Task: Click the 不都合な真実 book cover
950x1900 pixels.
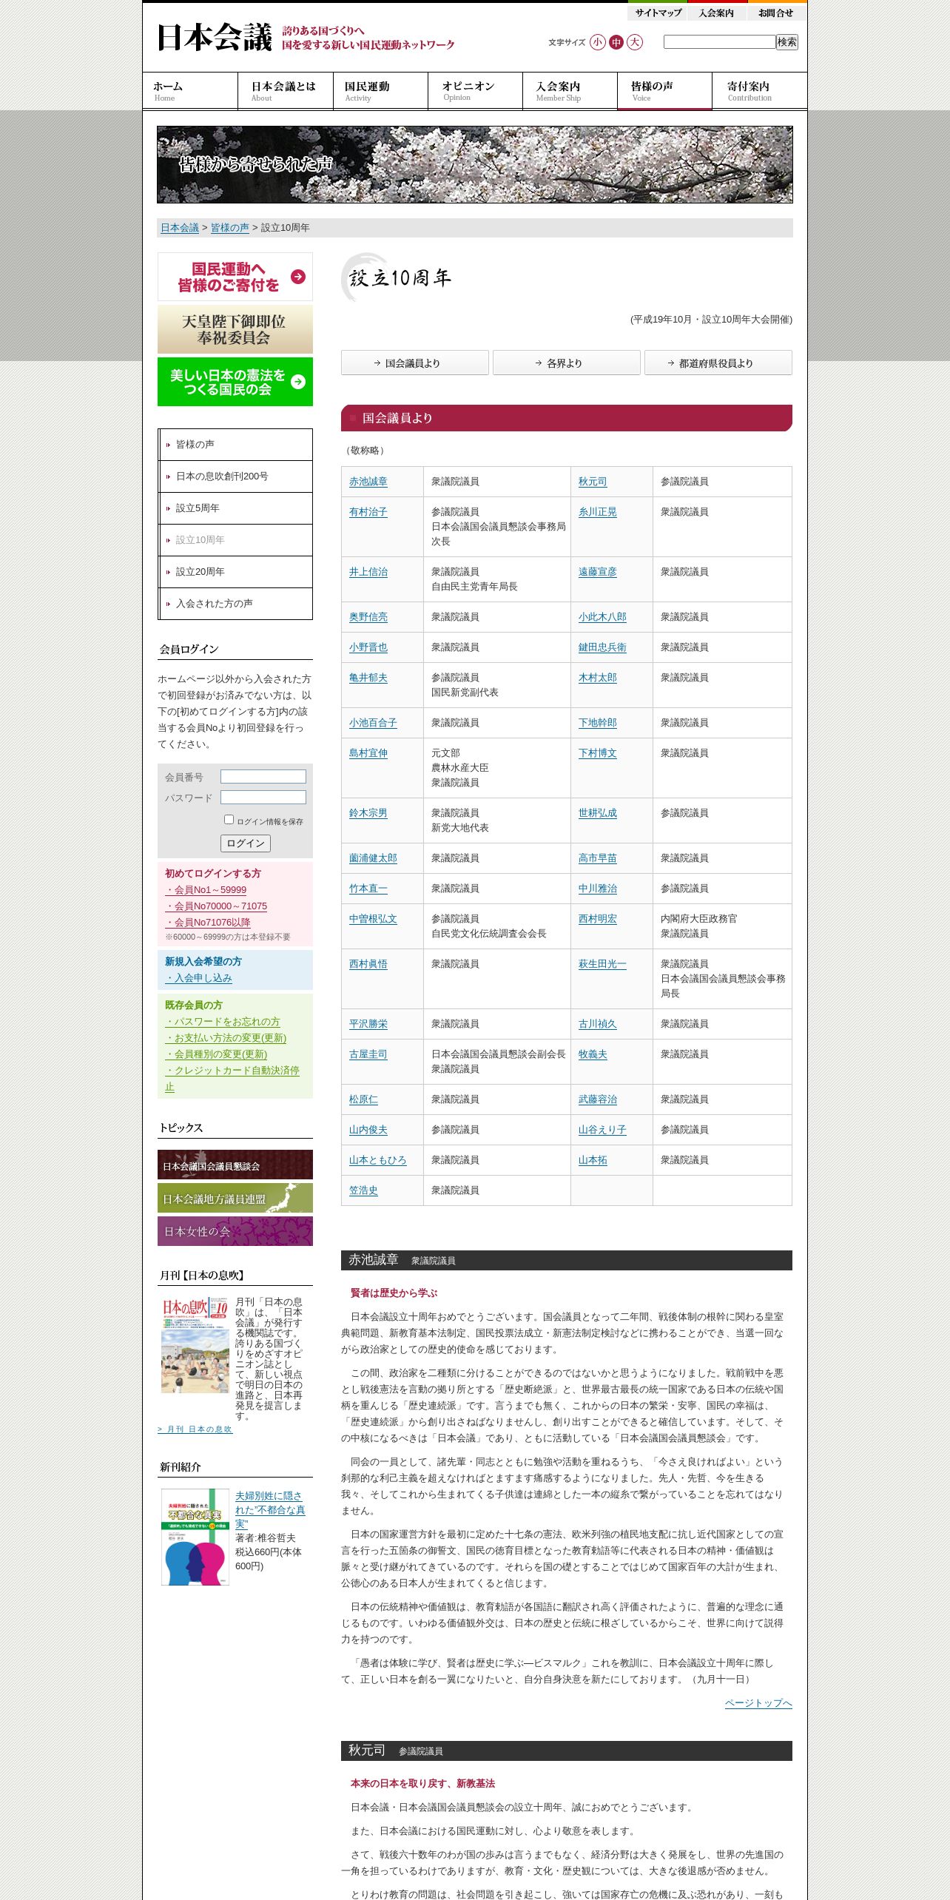Action: coord(195,1537)
